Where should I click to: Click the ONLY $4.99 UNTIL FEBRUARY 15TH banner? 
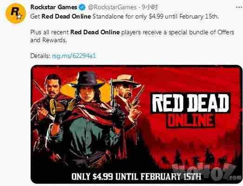[136, 177]
